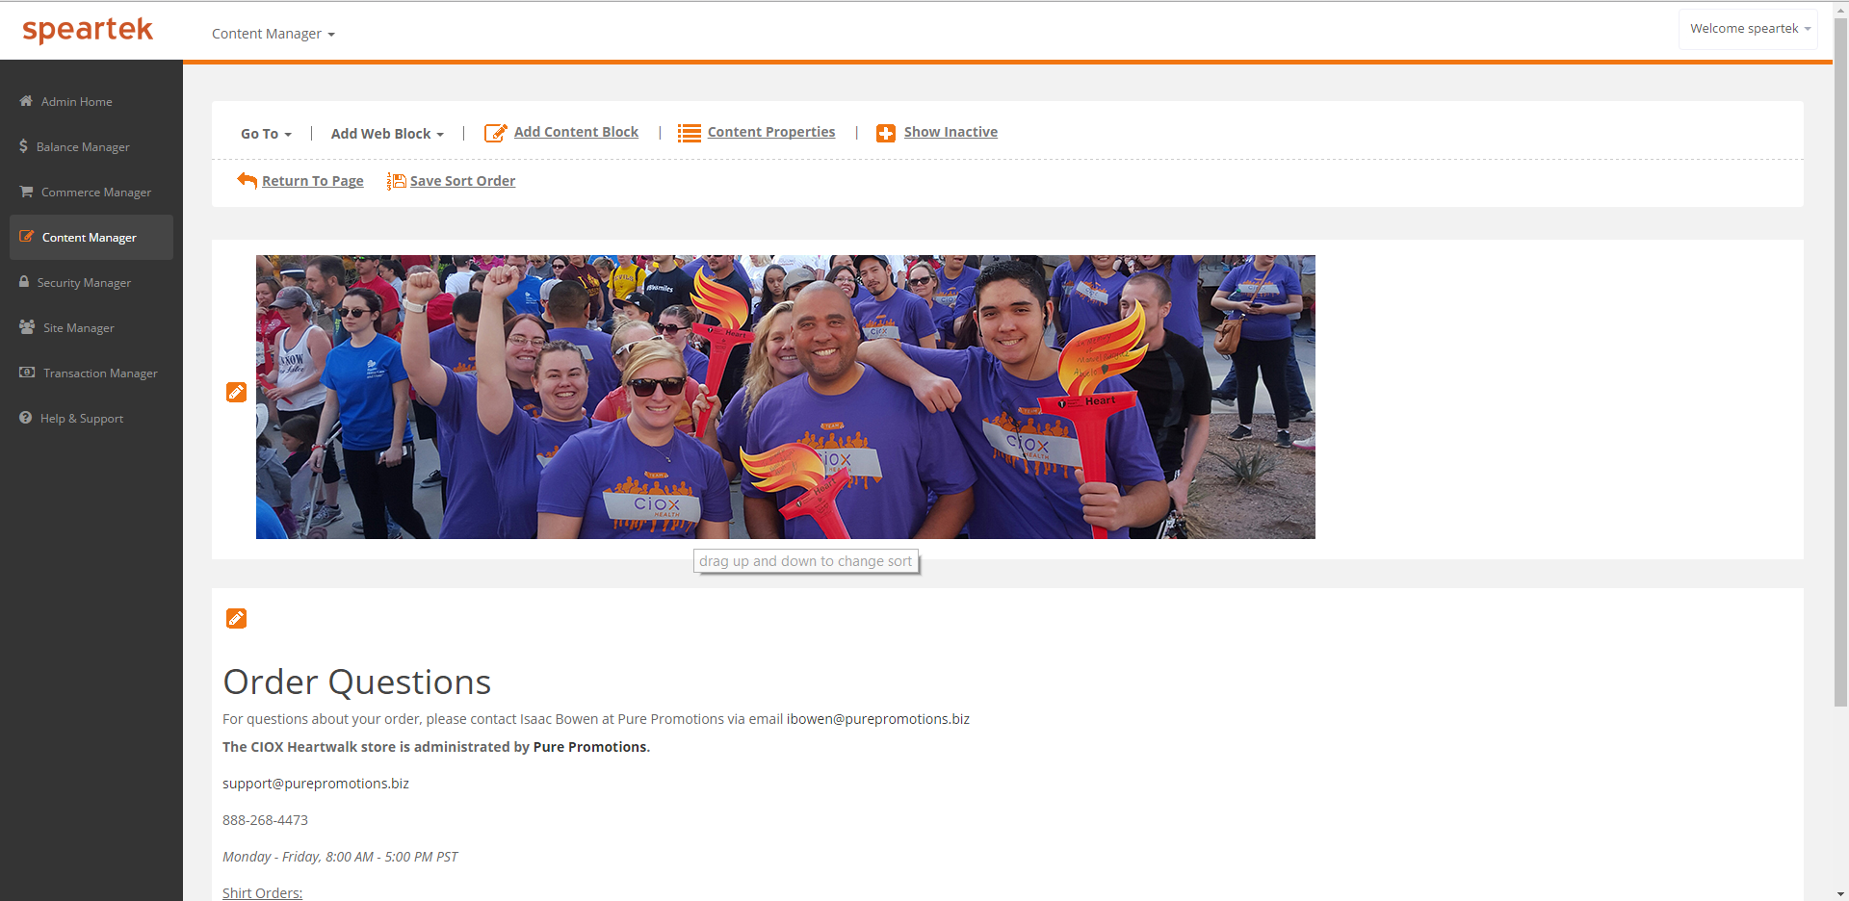Click the Add Content Block pencil icon
Image resolution: width=1849 pixels, height=901 pixels.
495,133
